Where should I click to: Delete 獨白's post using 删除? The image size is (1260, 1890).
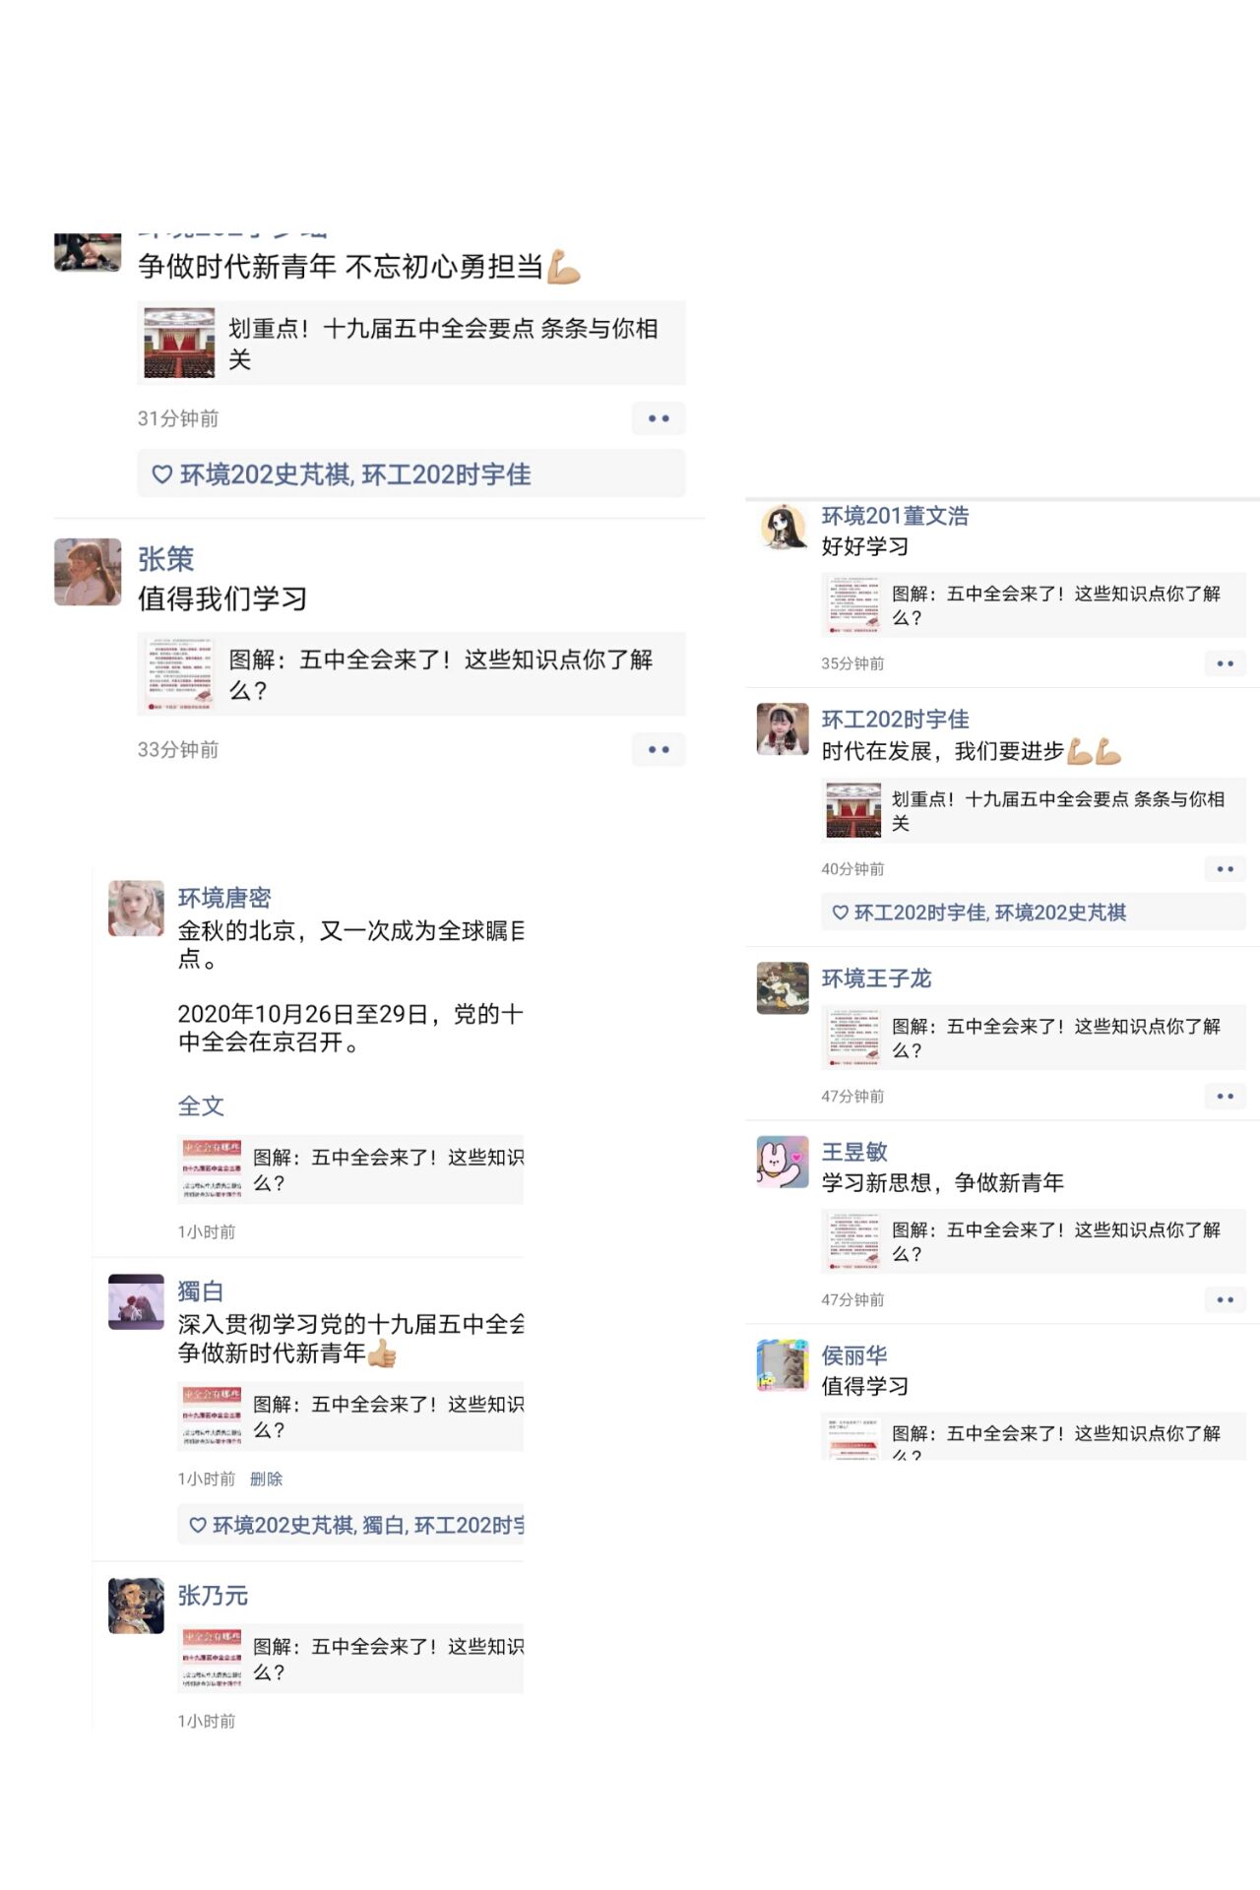(x=266, y=1479)
